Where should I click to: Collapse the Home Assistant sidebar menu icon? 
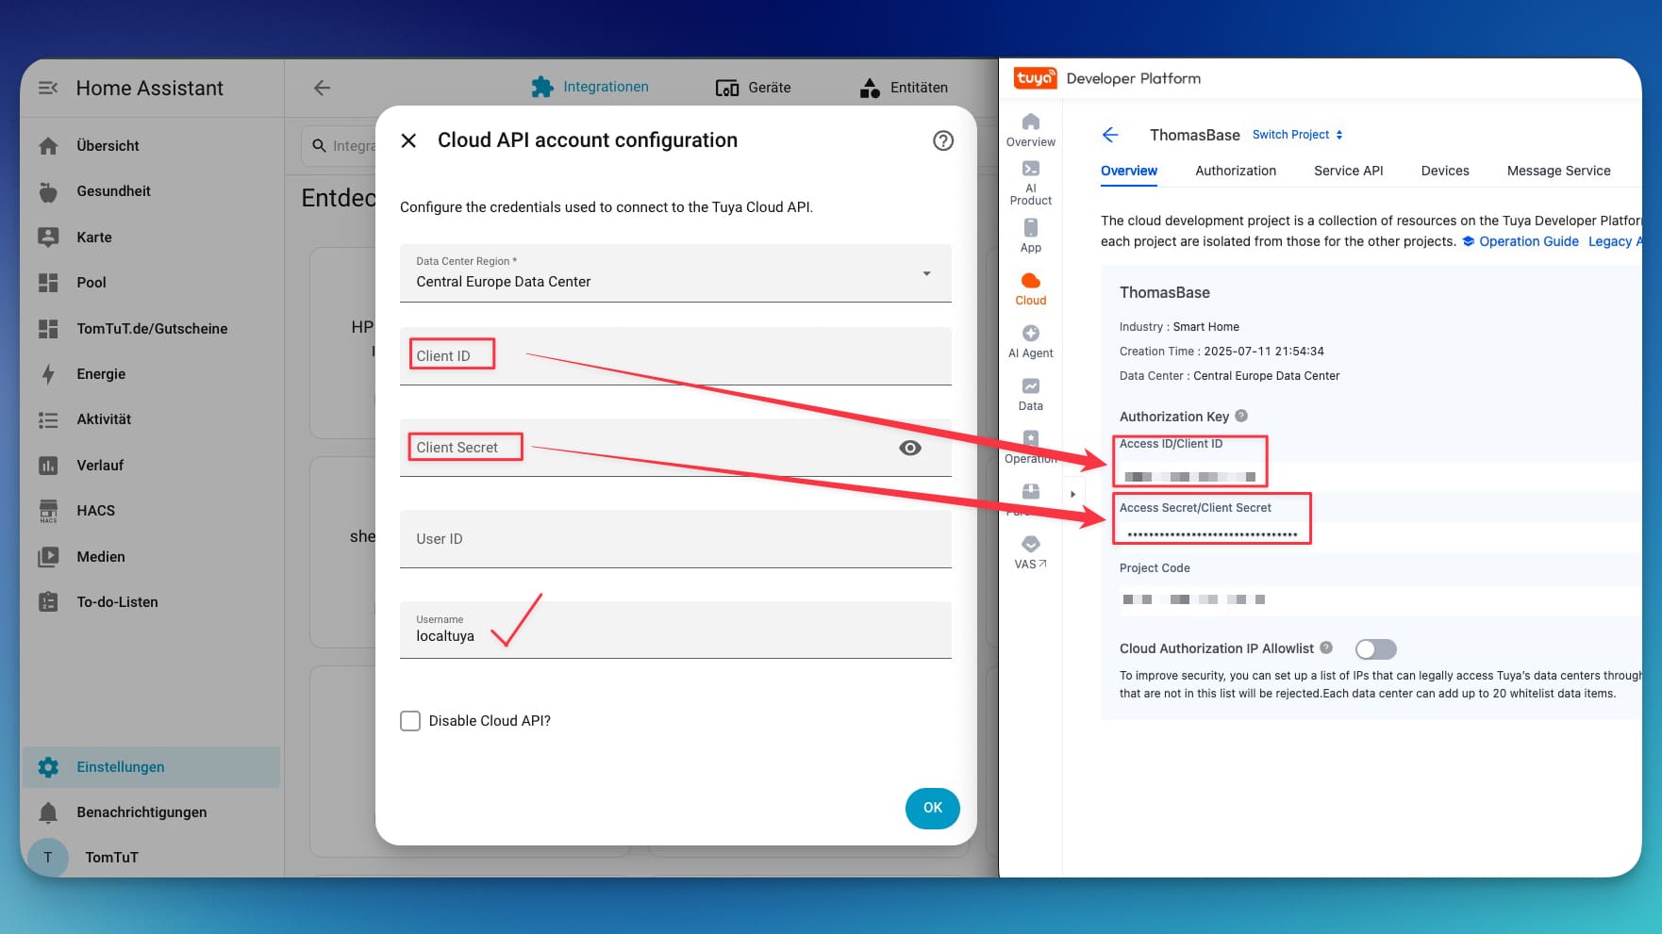(48, 88)
